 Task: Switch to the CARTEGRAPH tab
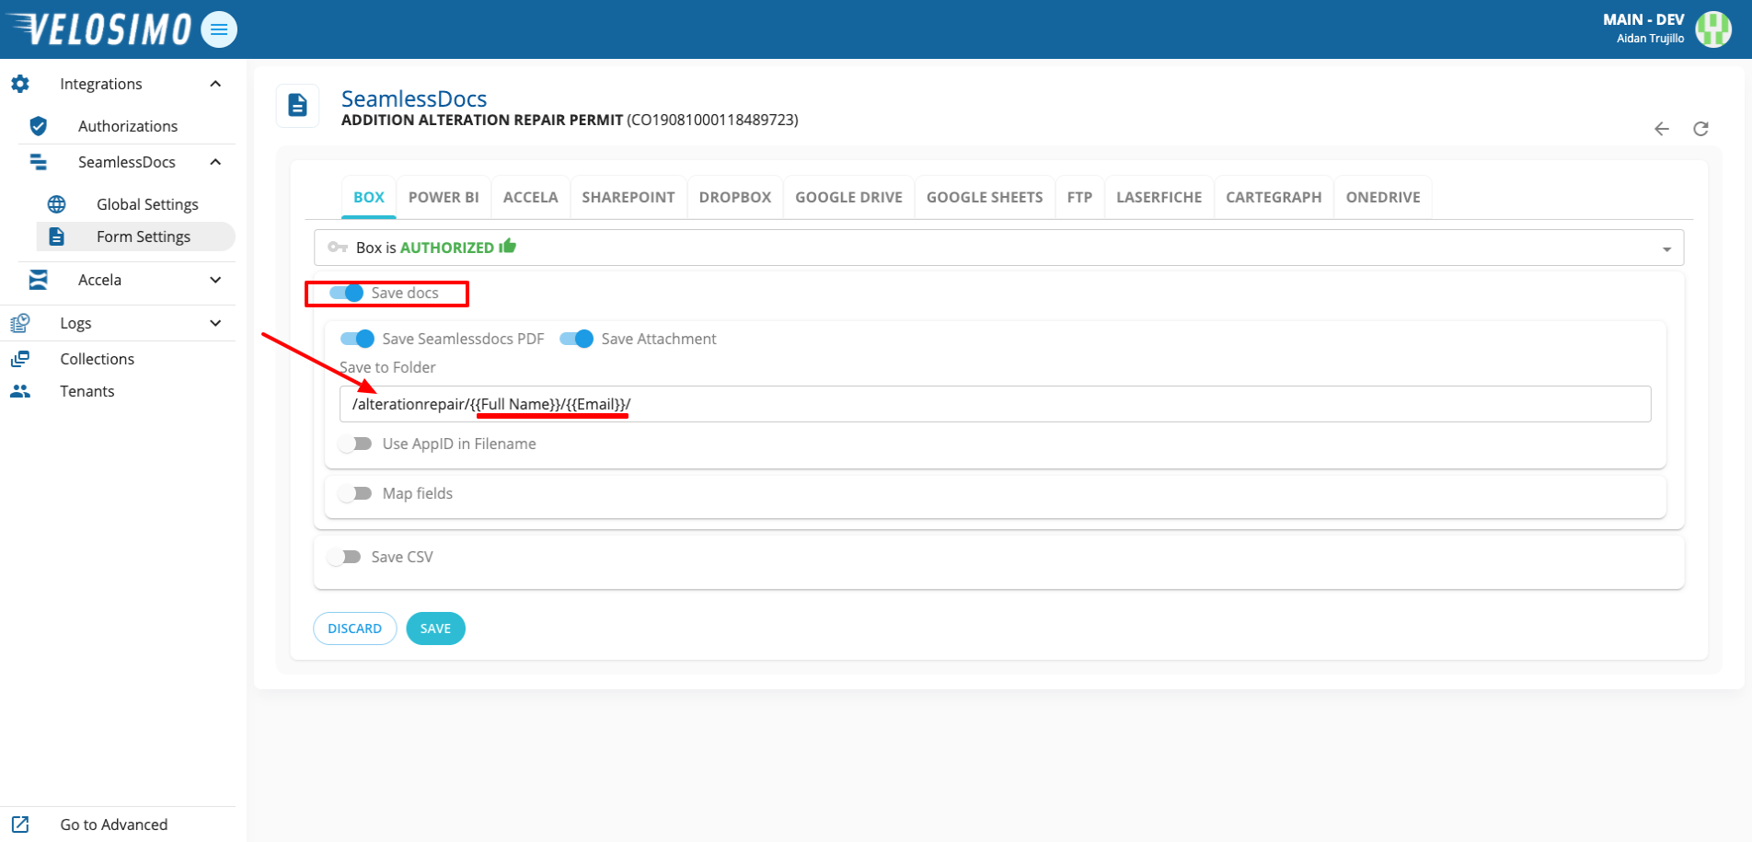[1274, 197]
